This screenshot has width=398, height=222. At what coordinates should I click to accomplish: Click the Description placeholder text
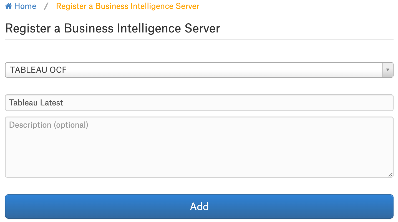[49, 125]
